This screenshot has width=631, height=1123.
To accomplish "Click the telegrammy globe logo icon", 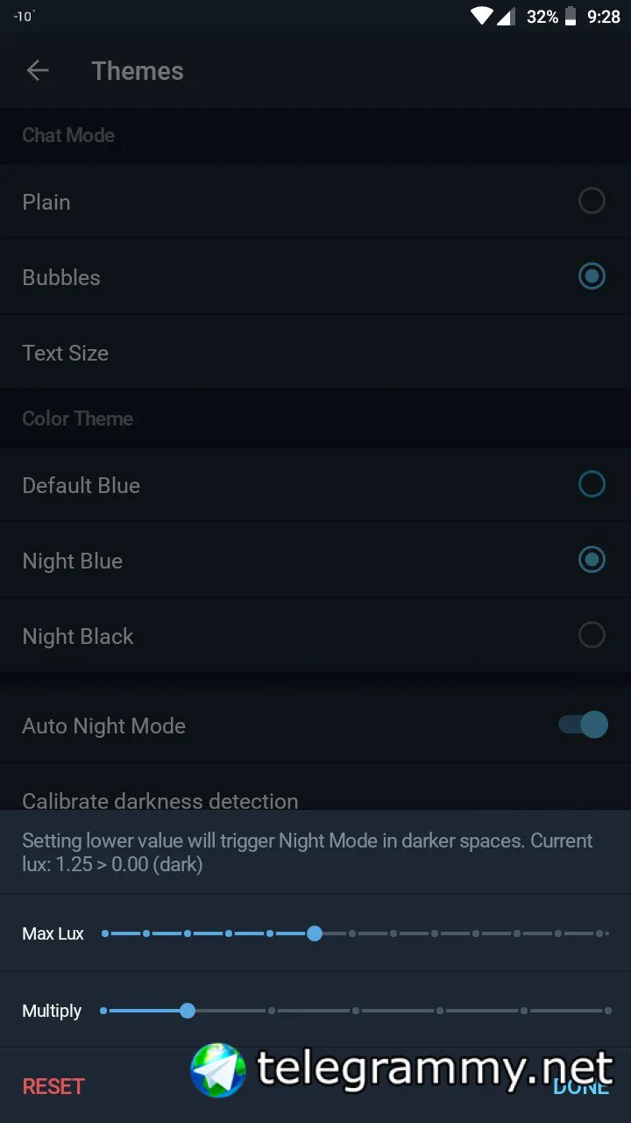I will 218,1070.
